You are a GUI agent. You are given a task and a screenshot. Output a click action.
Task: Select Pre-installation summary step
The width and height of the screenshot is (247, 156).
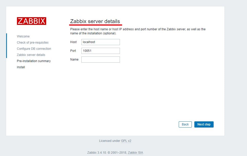tap(34, 61)
